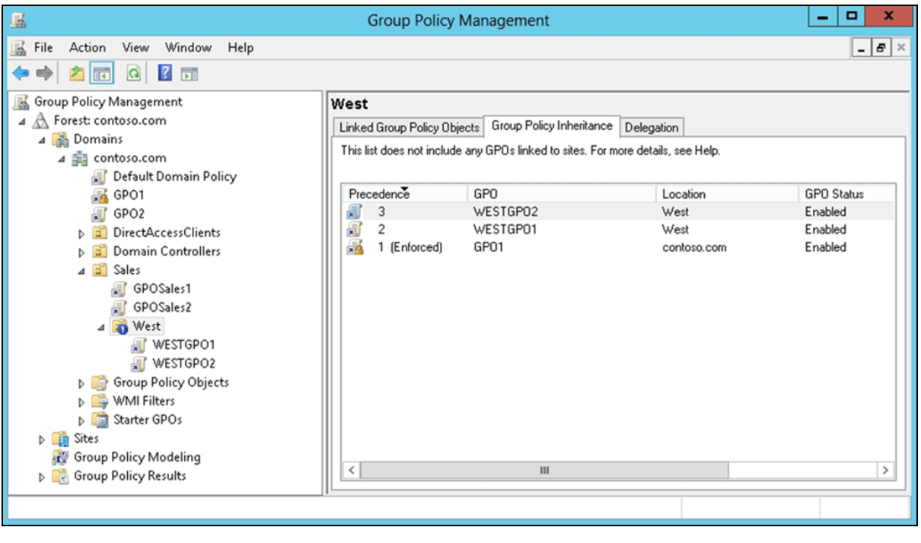Image resolution: width=921 pixels, height=543 pixels.
Task: Open the Window menu
Action: (x=188, y=48)
